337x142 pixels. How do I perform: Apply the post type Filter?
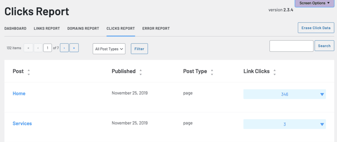pyautogui.click(x=139, y=49)
